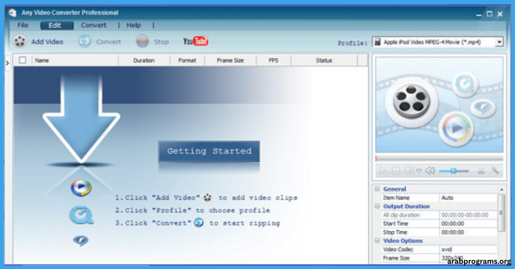Click the Start Time value field
This screenshot has height=269, width=515.
[469, 224]
